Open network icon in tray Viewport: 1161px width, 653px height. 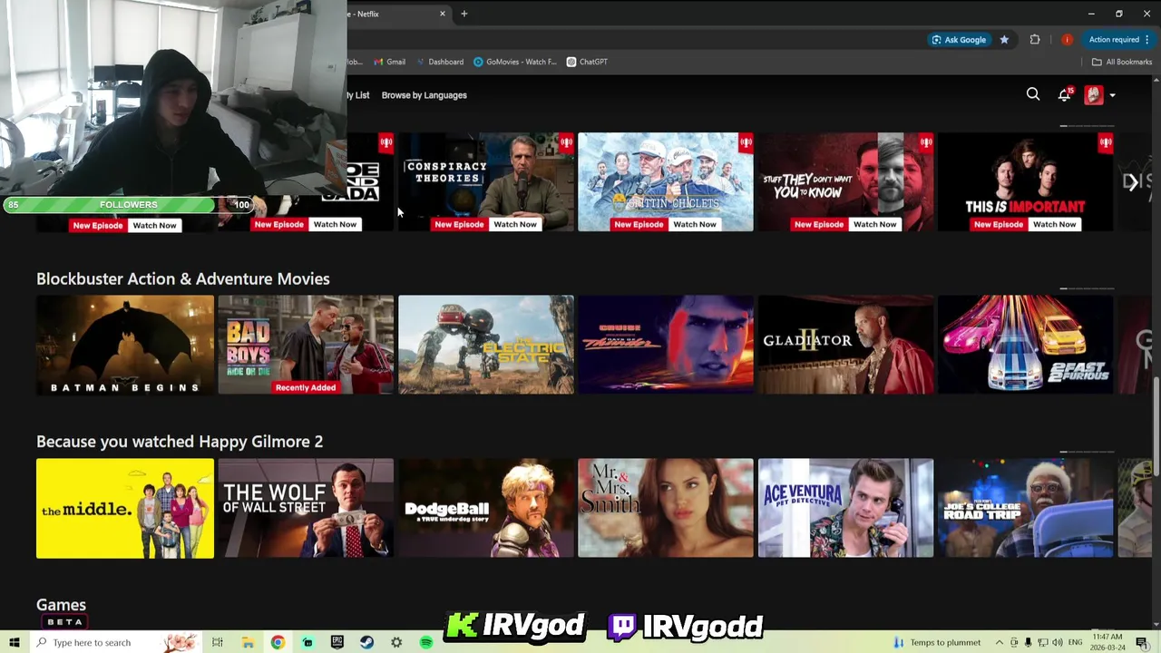(x=1042, y=642)
